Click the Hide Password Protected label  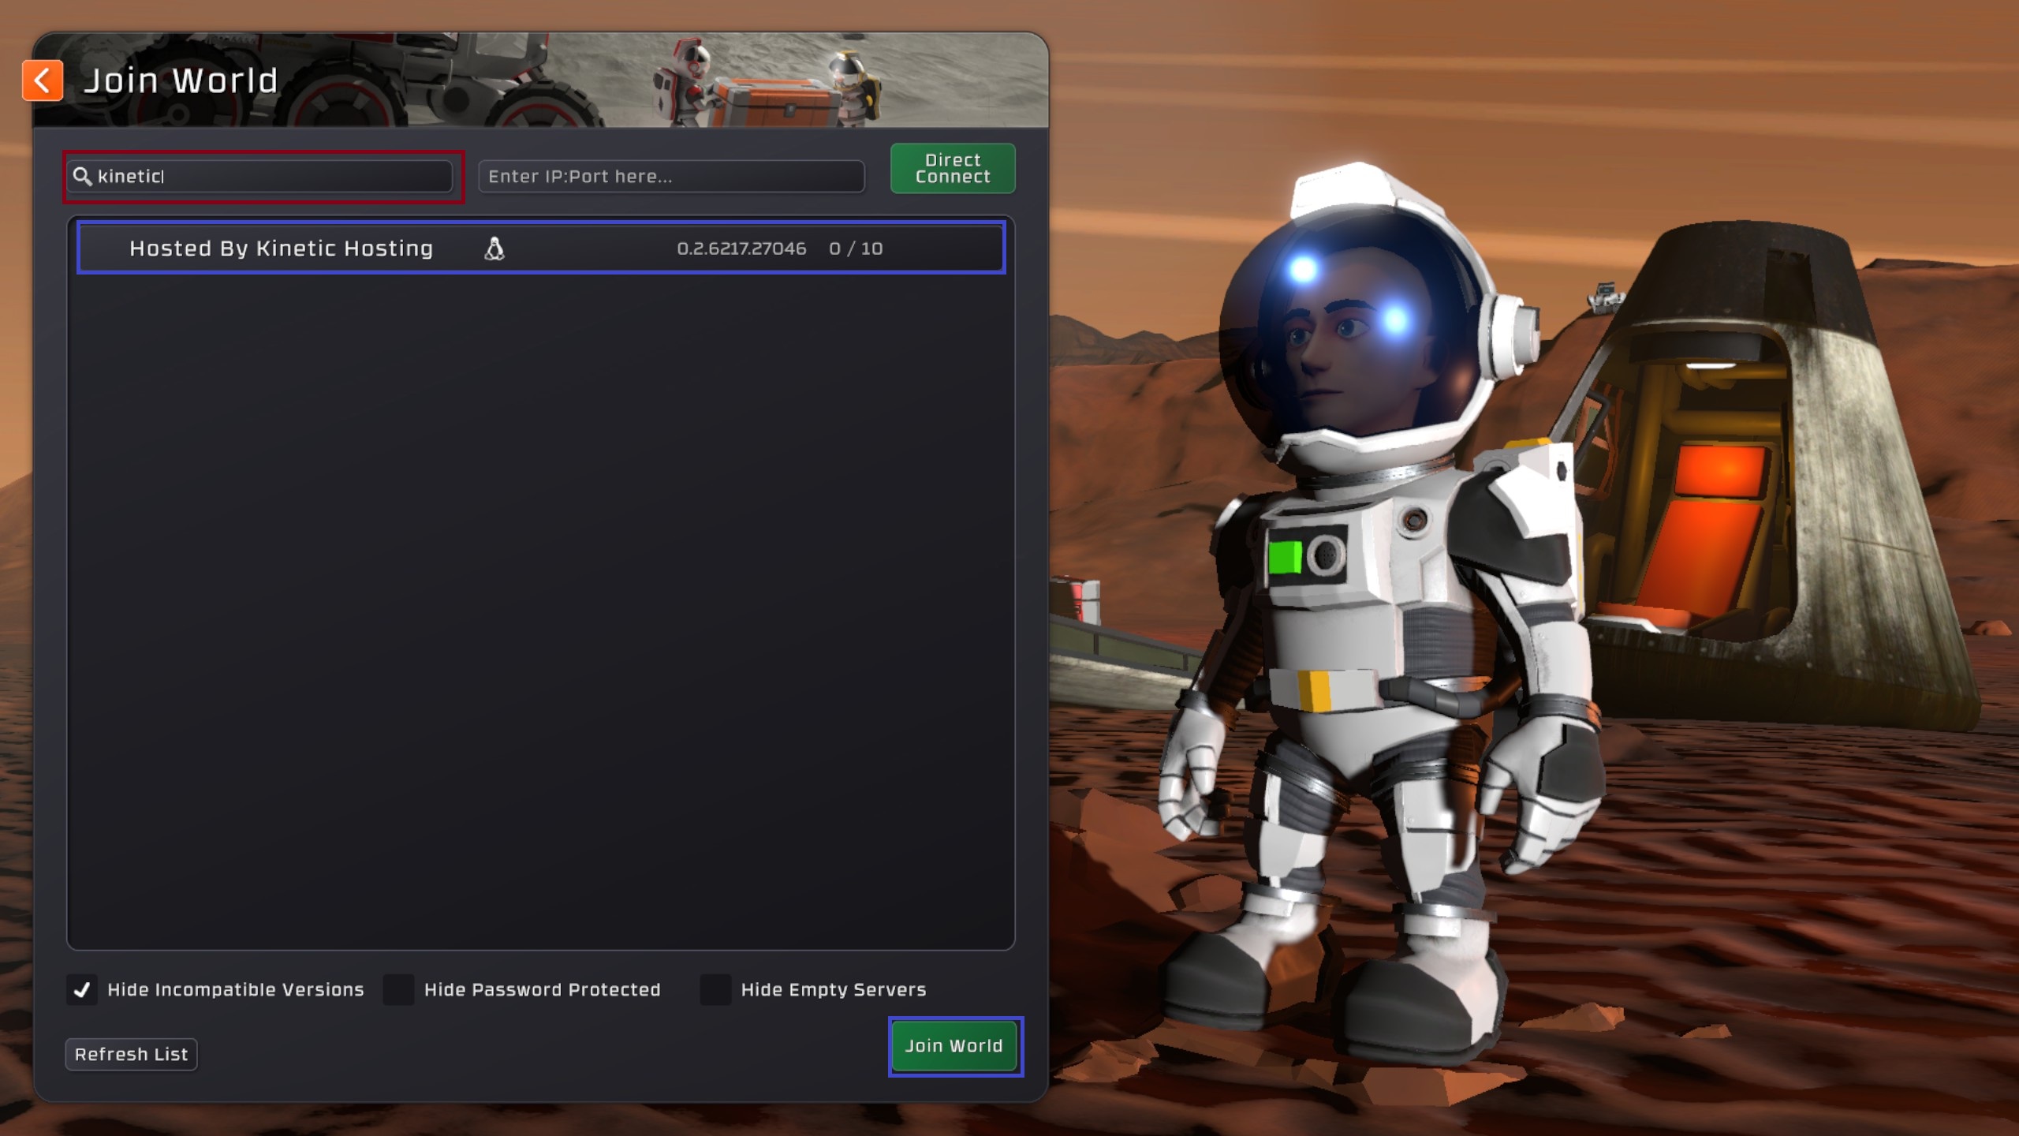pyautogui.click(x=542, y=989)
